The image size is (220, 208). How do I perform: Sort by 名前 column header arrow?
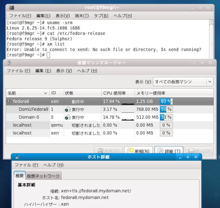pyautogui.click(x=45, y=93)
